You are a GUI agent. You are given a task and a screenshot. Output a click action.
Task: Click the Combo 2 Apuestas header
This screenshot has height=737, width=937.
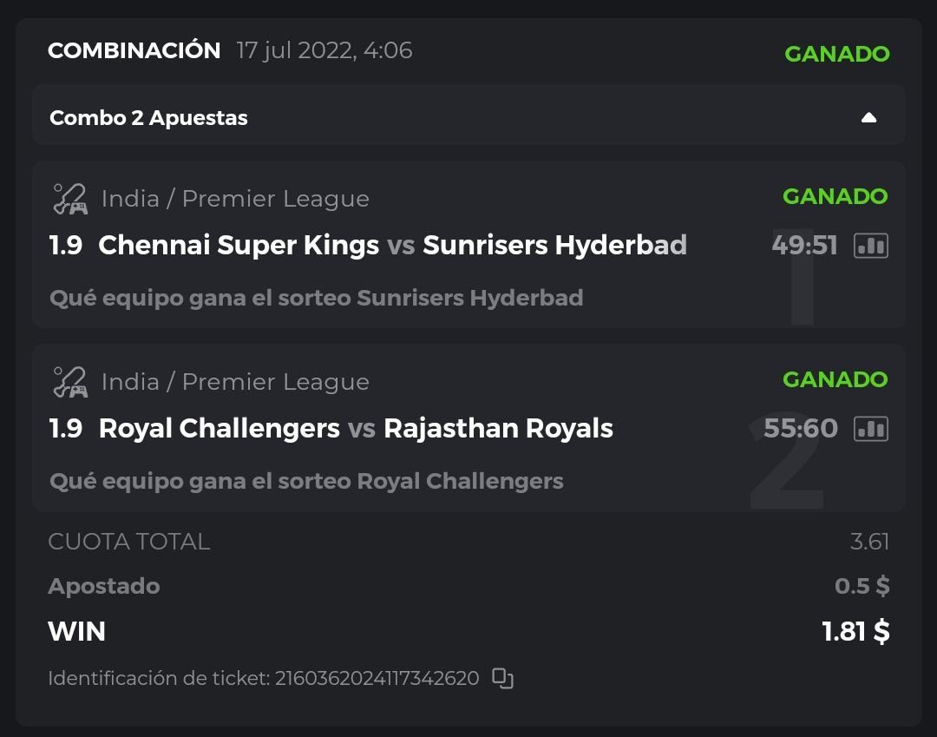point(148,118)
